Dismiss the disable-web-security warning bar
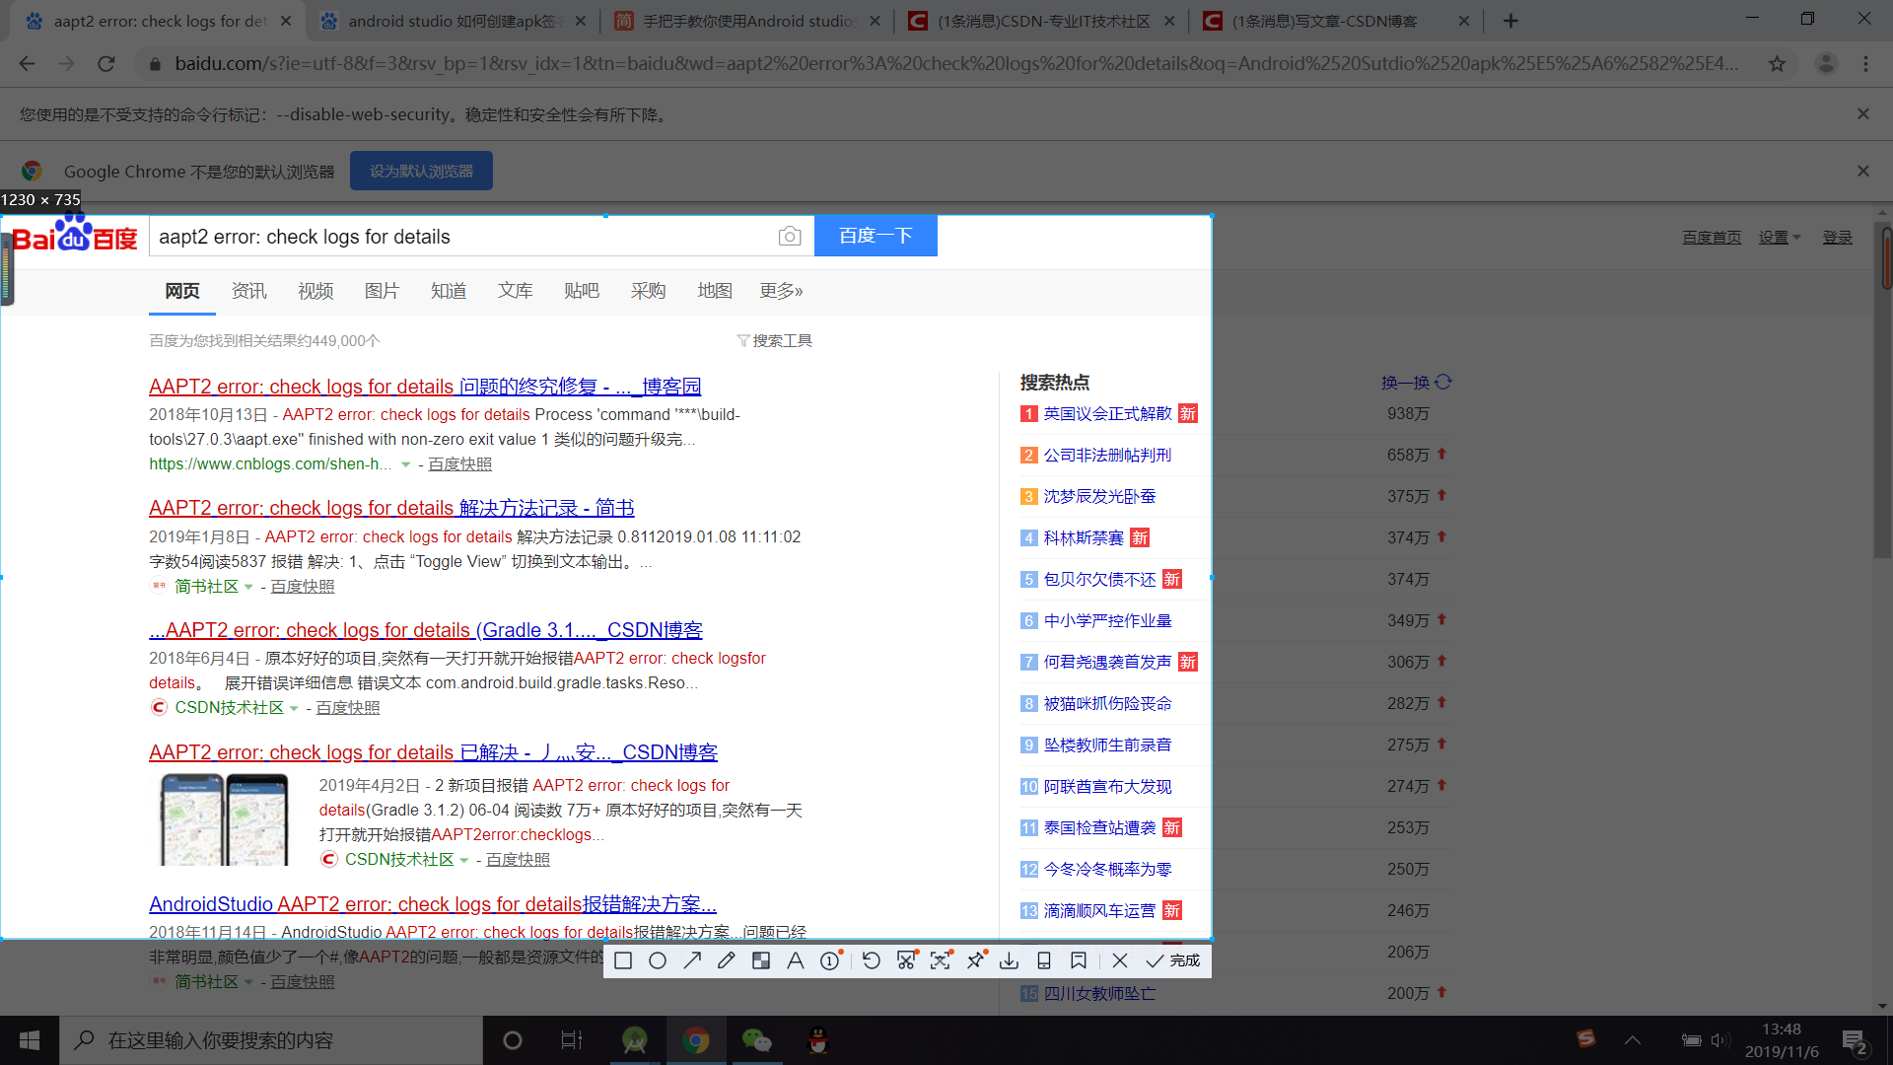Screen dimensions: 1893x1065 [1862, 113]
